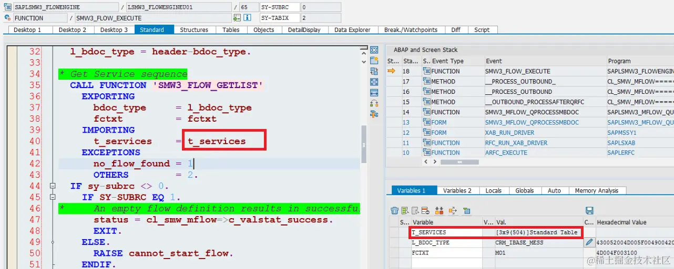Click the FORM event icon in stack row 12
674x269 pixels.
click(x=427, y=133)
